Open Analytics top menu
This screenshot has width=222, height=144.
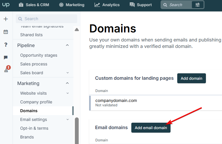click(107, 5)
